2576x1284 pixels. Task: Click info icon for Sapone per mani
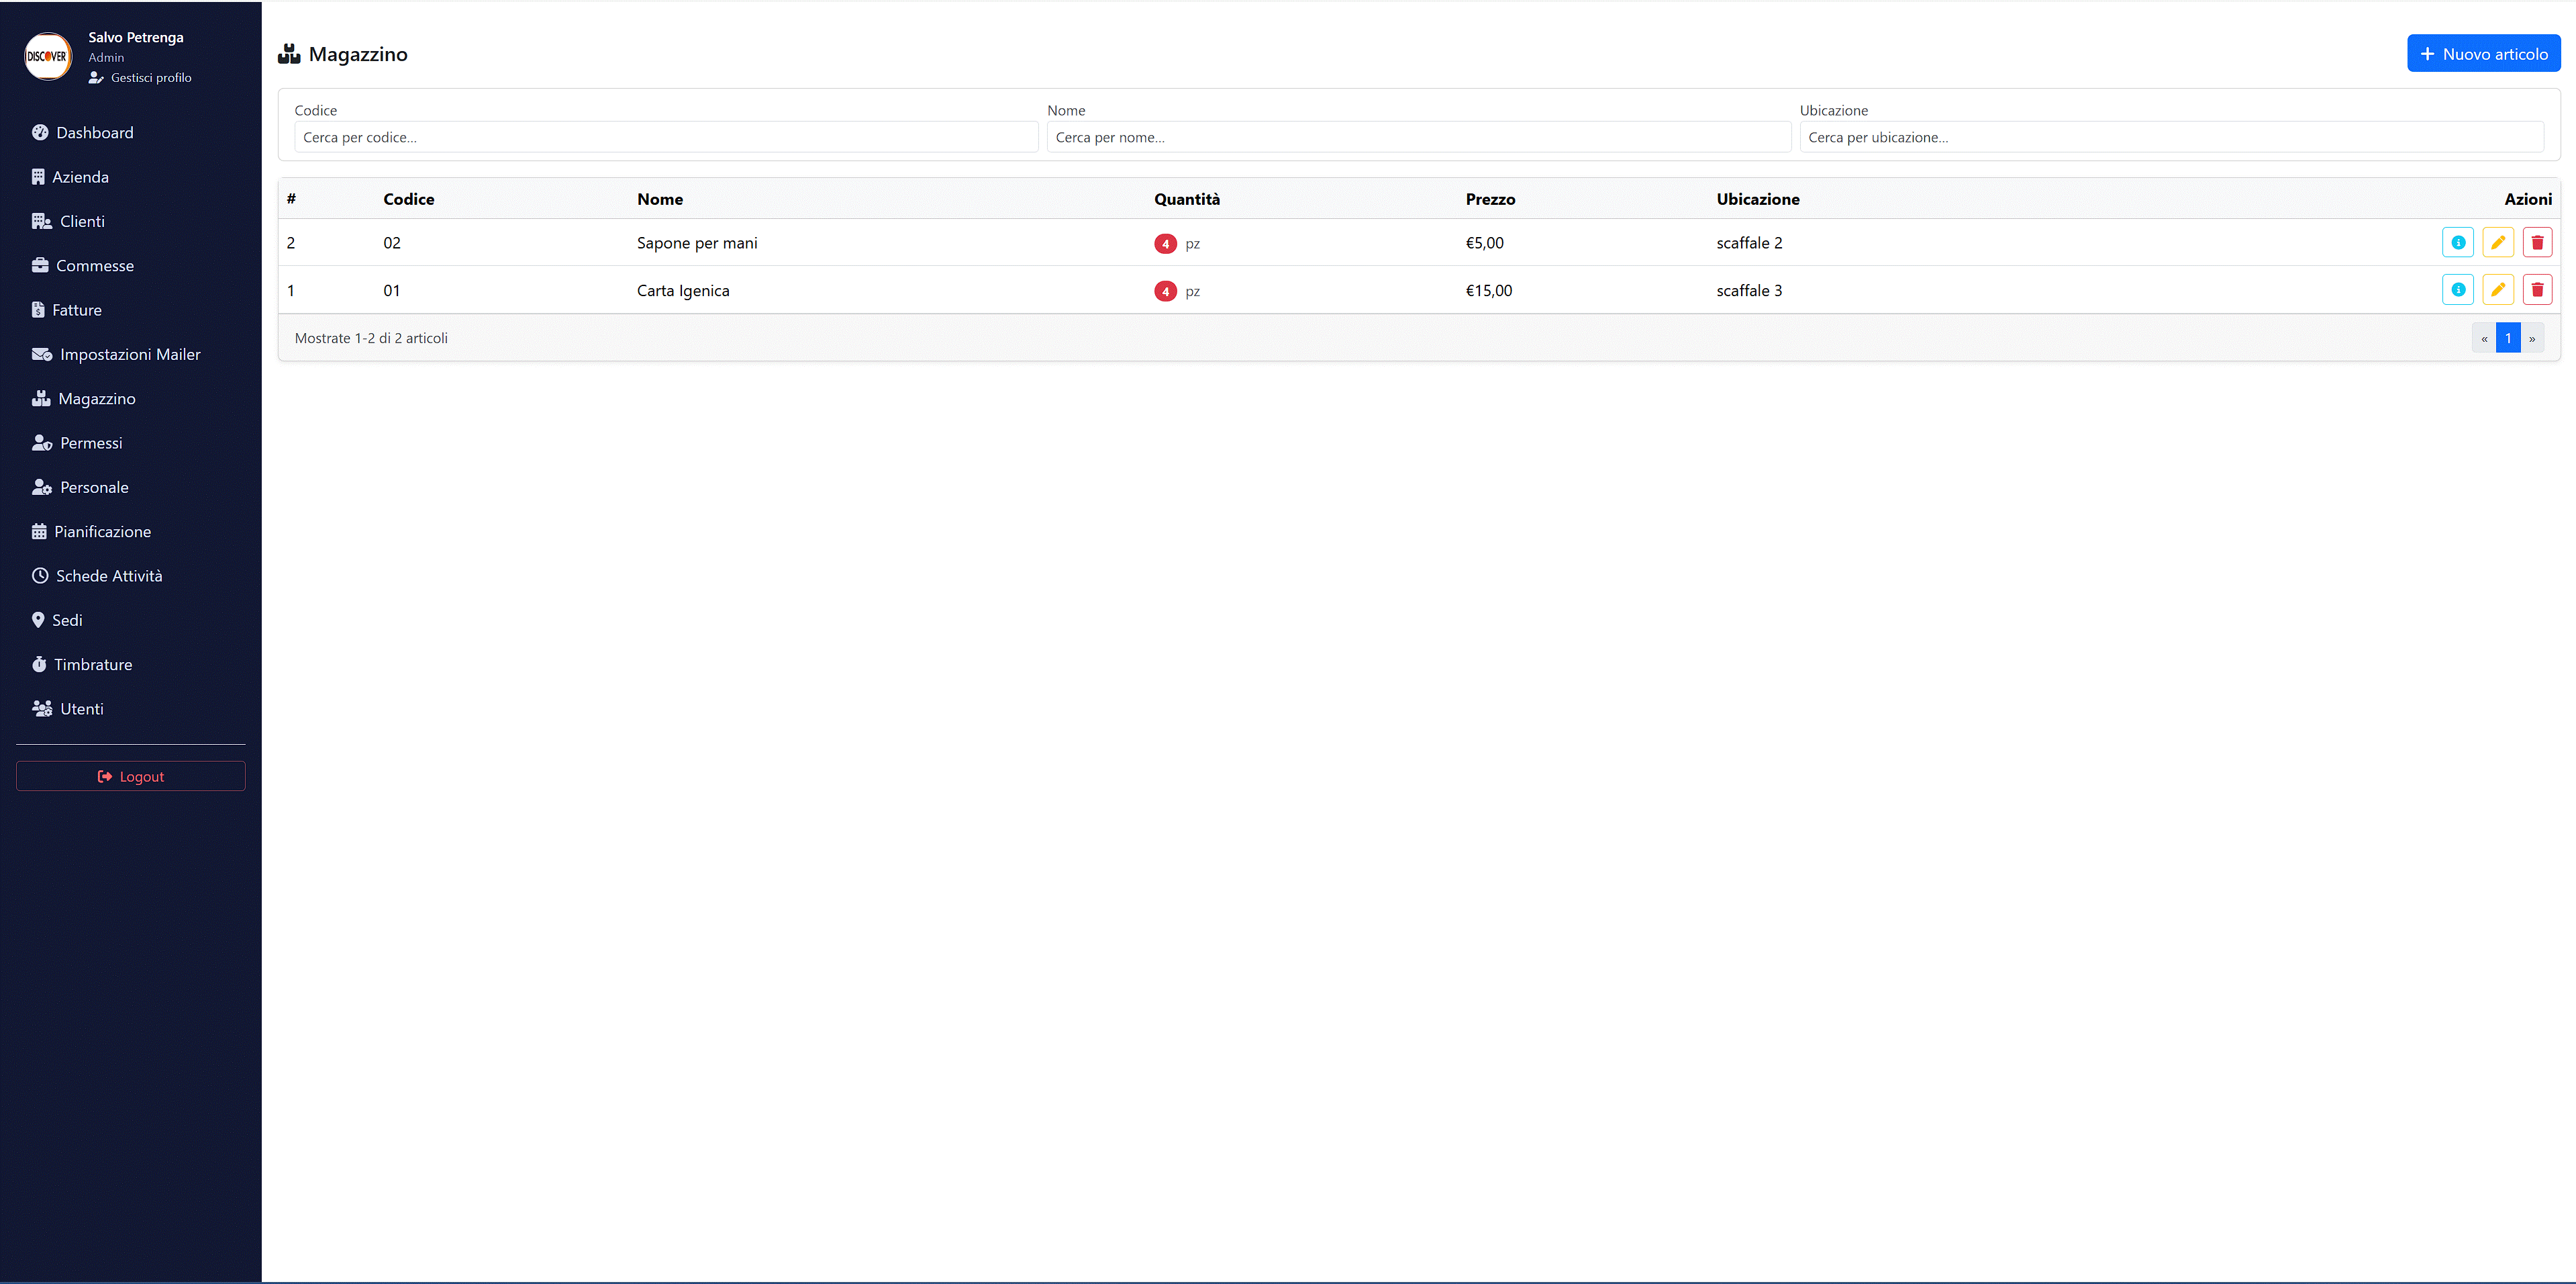click(x=2457, y=242)
